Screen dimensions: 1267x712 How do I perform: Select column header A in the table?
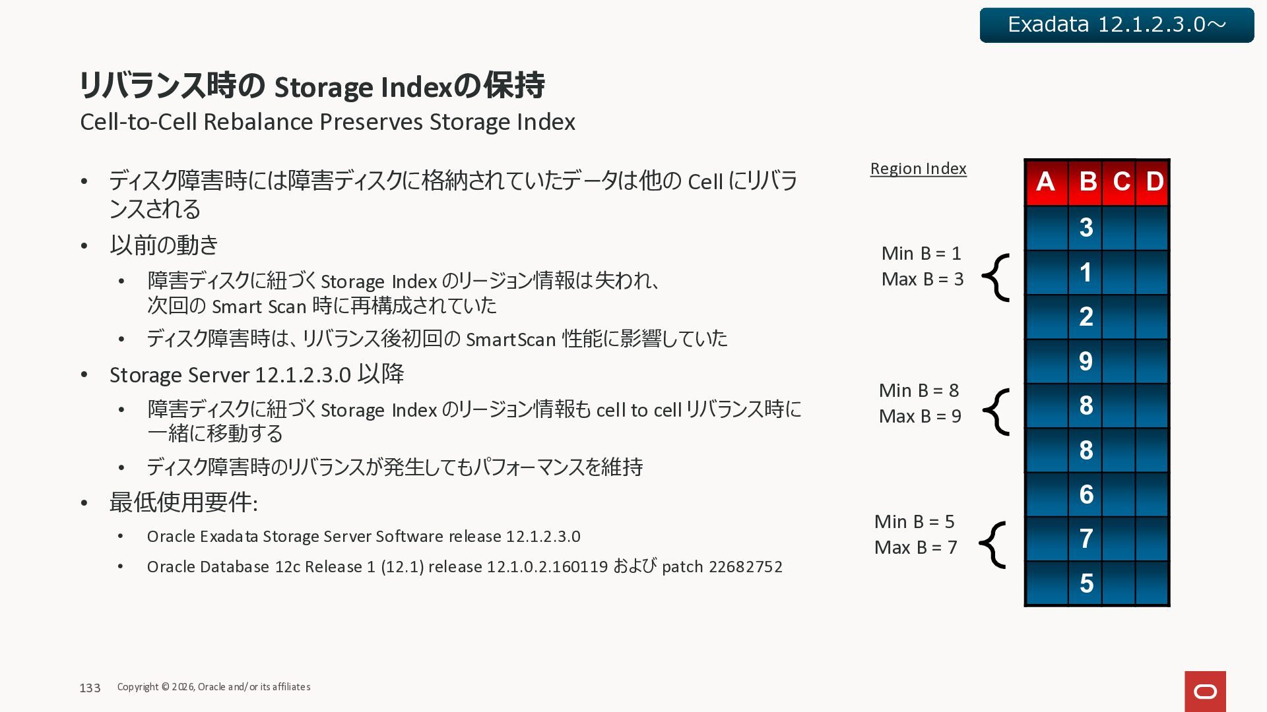1045,182
